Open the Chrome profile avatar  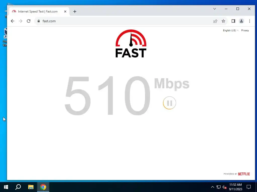[241, 21]
